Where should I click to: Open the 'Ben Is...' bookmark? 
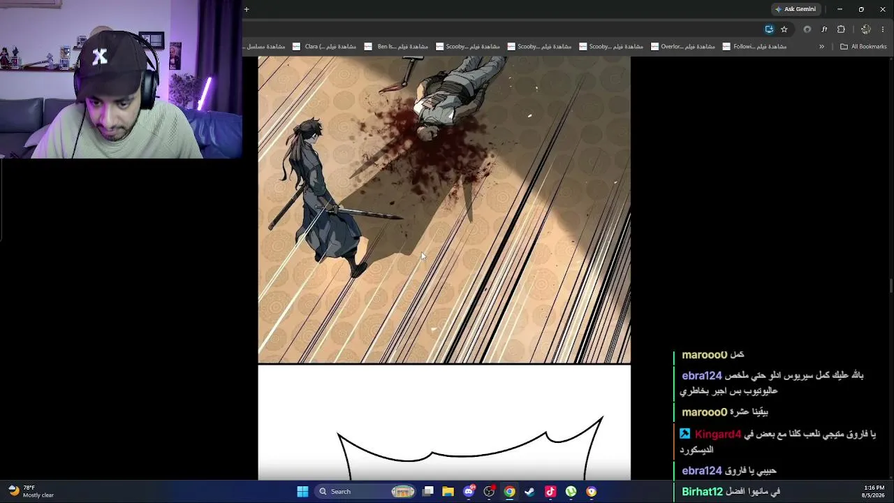396,47
